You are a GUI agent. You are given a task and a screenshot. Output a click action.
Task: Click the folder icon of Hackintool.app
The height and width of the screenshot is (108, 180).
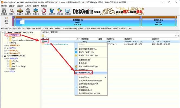pyautogui.click(x=11, y=66)
